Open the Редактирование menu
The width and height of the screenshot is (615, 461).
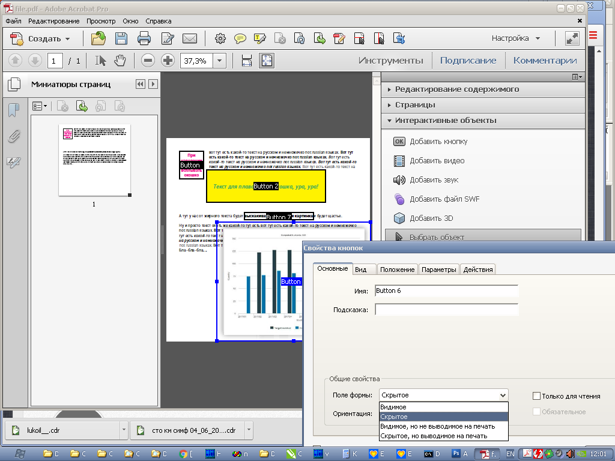(53, 21)
